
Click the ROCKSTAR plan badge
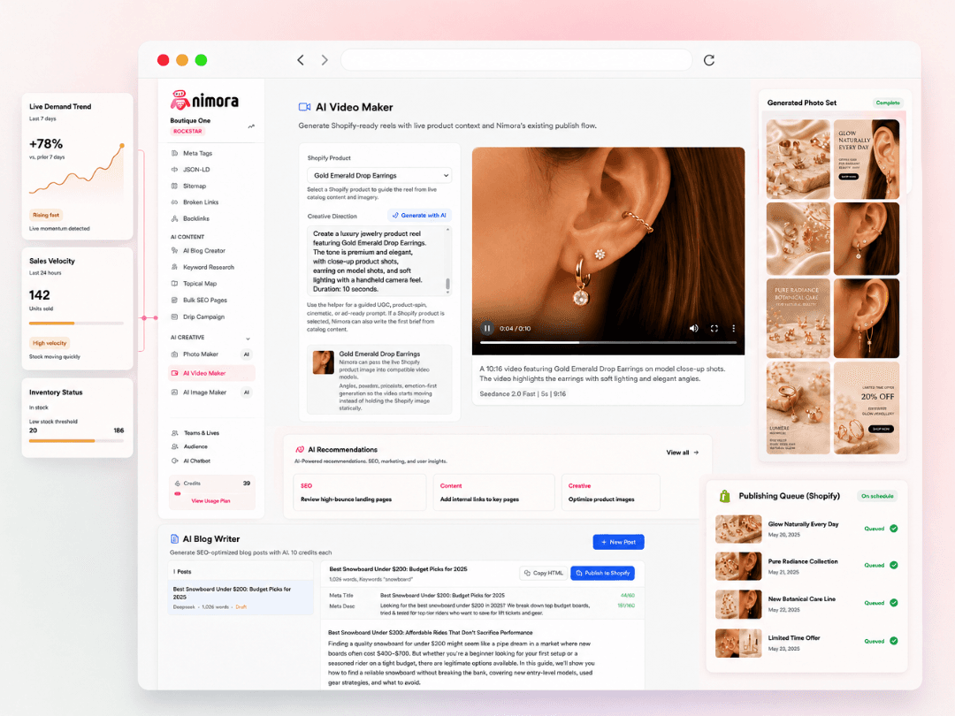pos(187,132)
